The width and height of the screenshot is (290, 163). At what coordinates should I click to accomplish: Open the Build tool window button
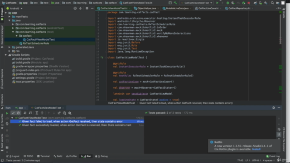click(58, 156)
